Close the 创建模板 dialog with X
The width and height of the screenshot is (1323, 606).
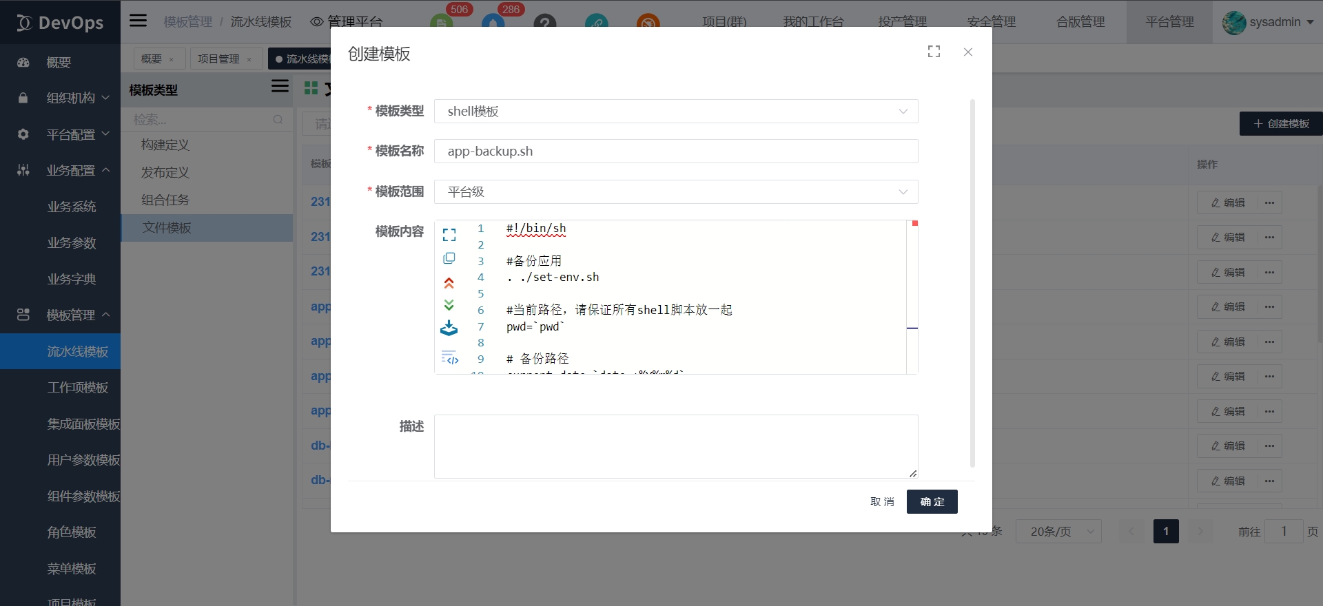(x=967, y=52)
